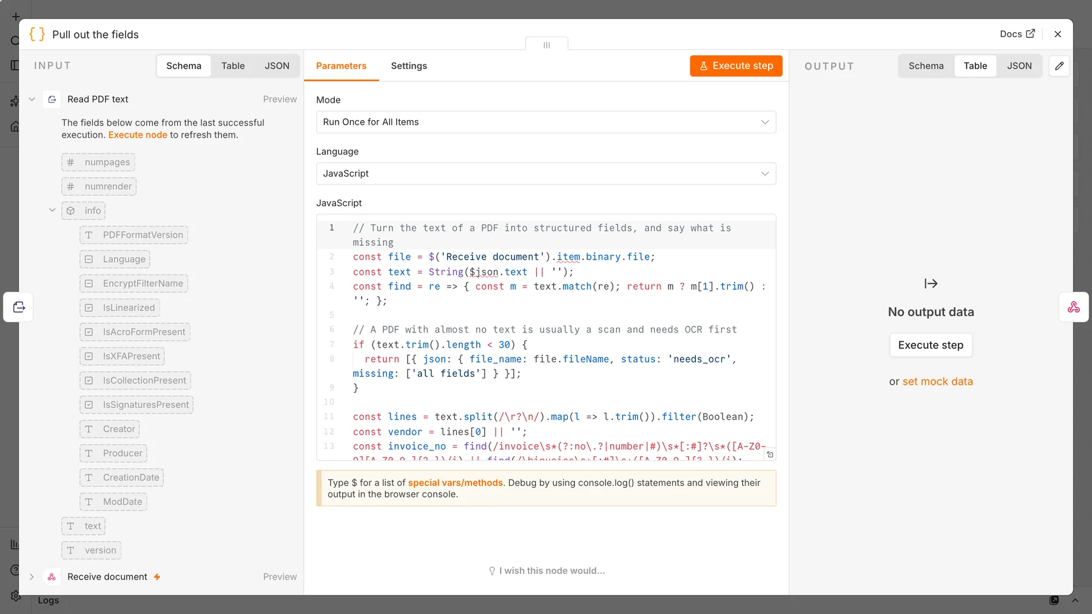Collapse the info object chevron
Screen dimensions: 1092x614
coord(52,211)
